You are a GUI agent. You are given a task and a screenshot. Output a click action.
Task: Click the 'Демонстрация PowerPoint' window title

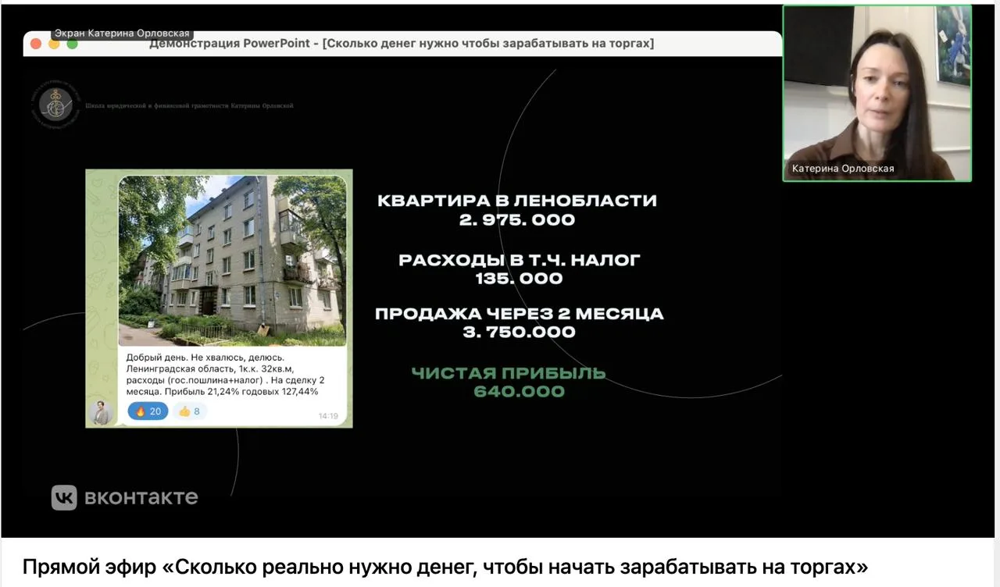402,44
